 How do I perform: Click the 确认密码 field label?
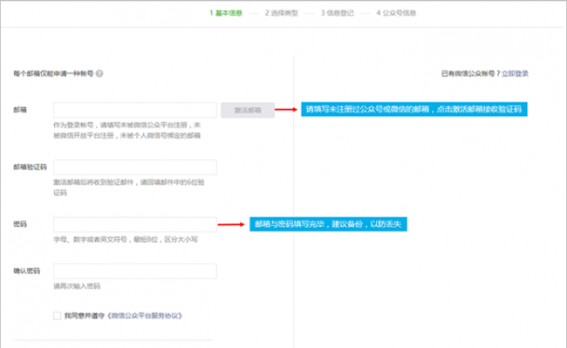(27, 271)
